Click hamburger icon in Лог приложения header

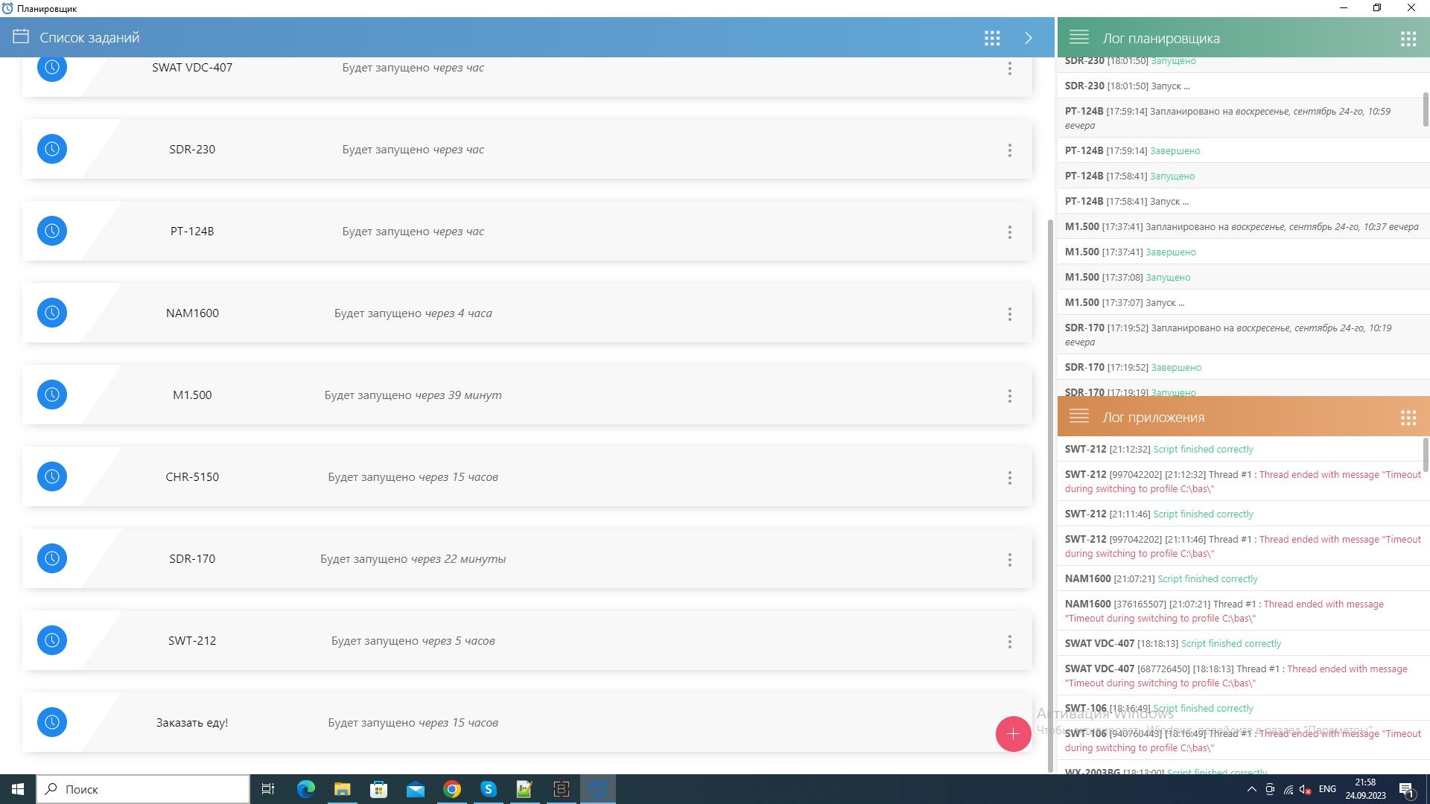[1079, 416]
